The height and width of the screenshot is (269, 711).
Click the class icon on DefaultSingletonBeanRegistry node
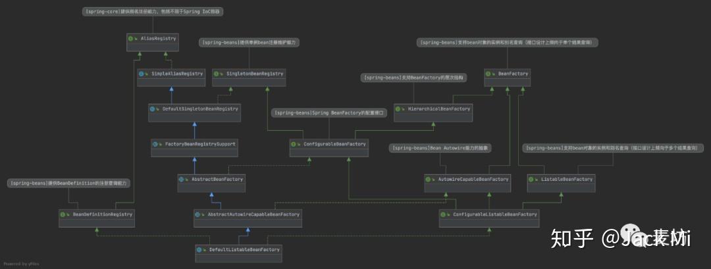(153, 109)
